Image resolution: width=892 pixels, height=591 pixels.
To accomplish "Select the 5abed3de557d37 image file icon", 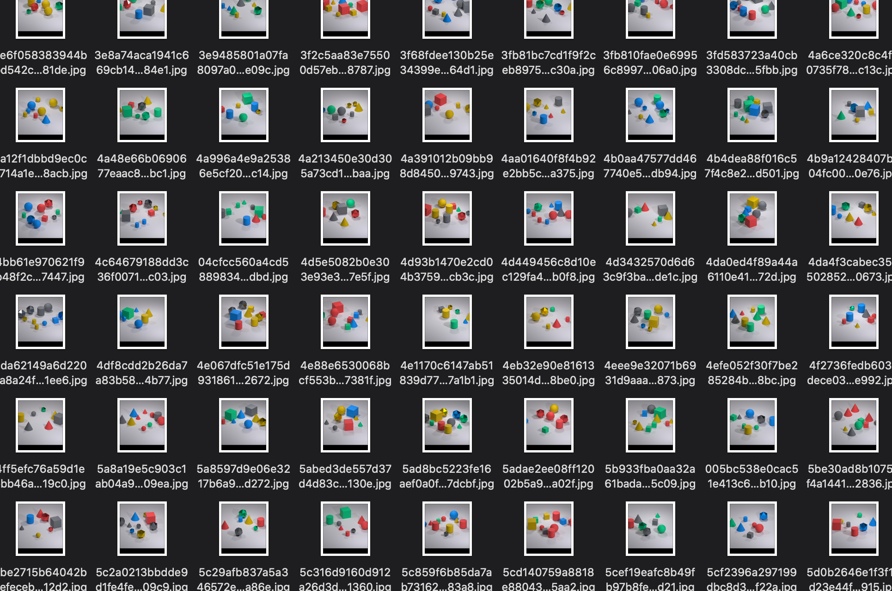I will tap(345, 425).
